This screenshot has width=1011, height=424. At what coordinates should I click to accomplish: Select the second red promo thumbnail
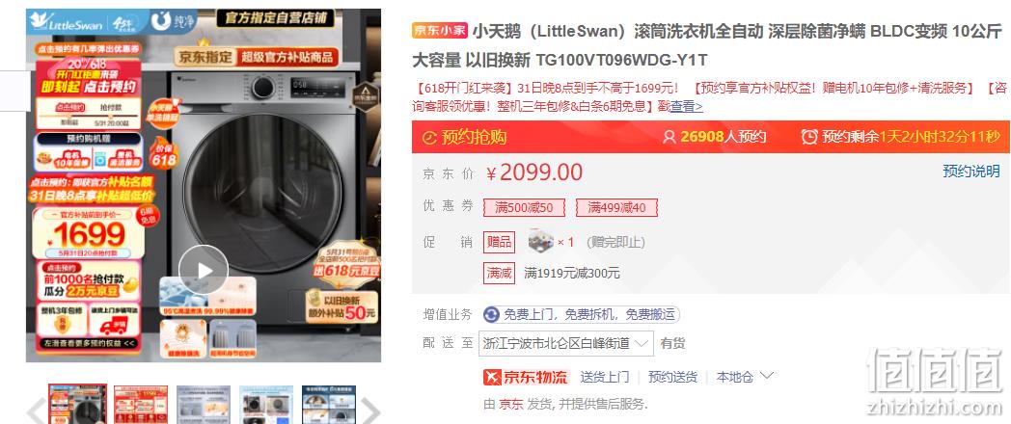pyautogui.click(x=141, y=405)
